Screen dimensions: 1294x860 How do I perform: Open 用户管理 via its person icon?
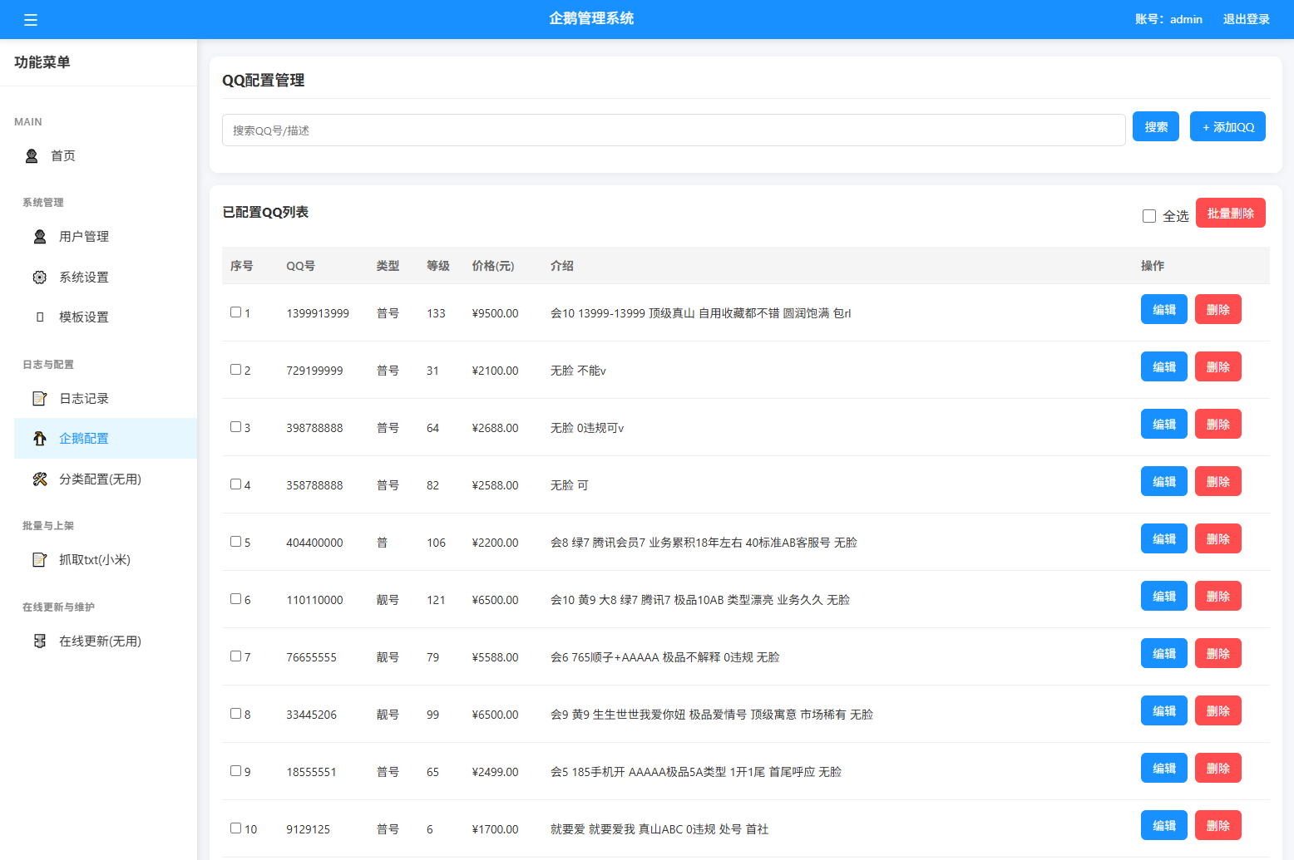[x=39, y=236]
